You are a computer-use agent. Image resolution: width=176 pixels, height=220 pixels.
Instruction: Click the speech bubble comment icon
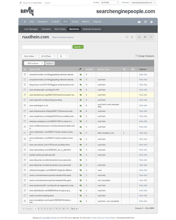145,37
